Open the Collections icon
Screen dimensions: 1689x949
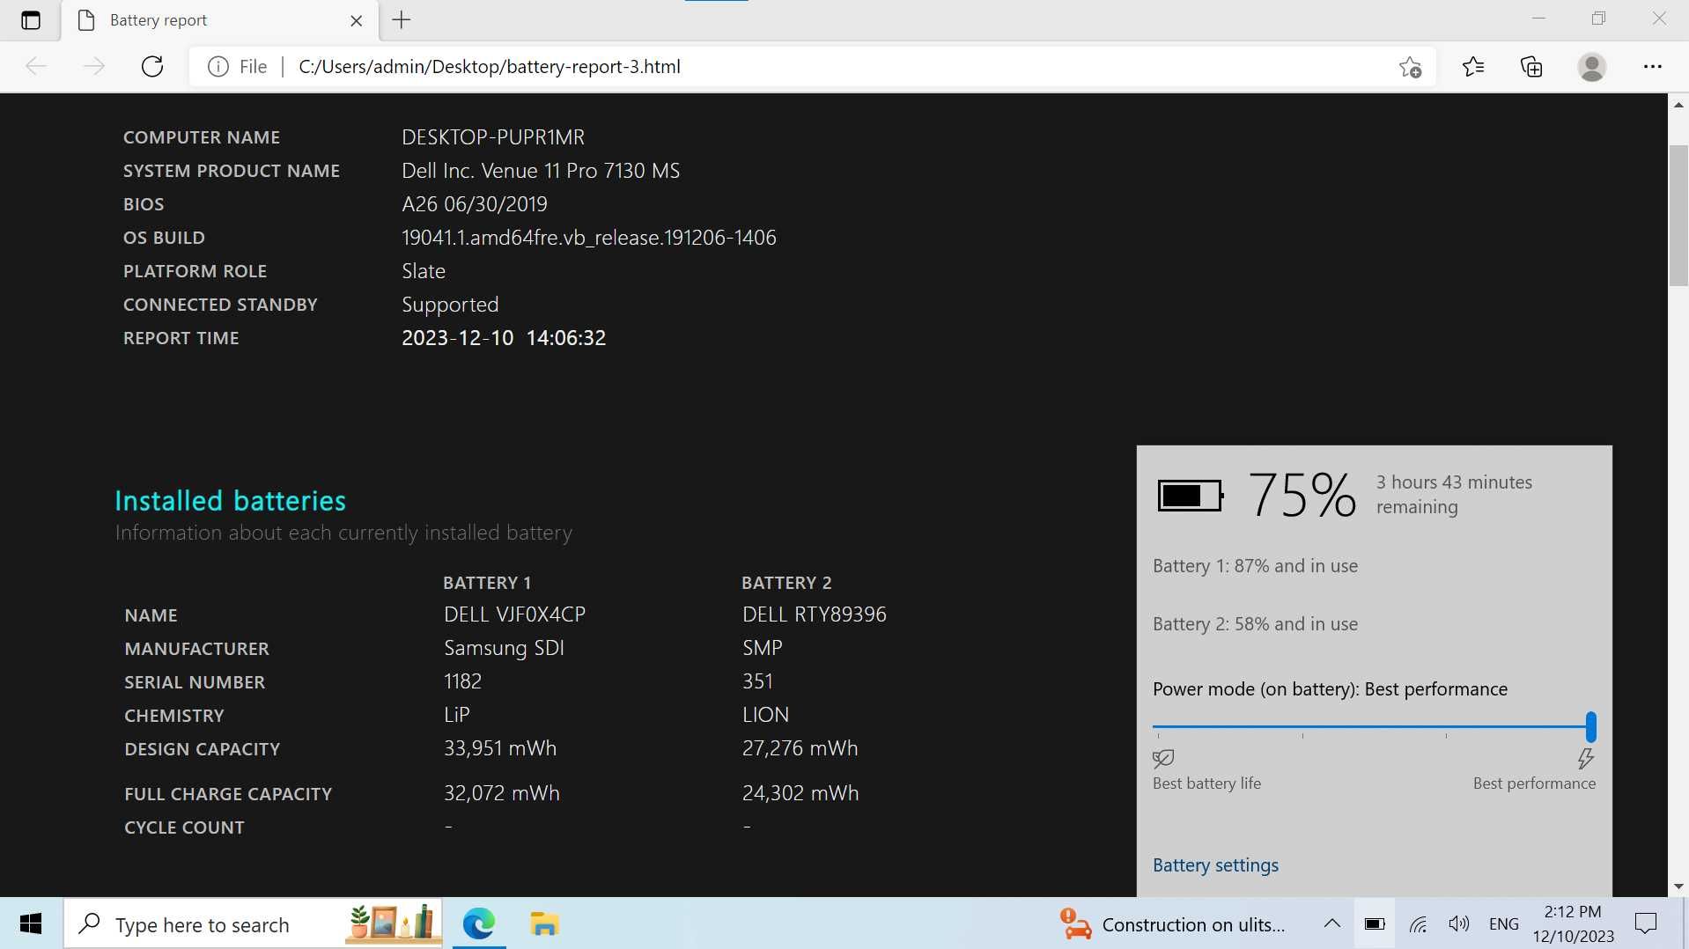click(x=1531, y=67)
